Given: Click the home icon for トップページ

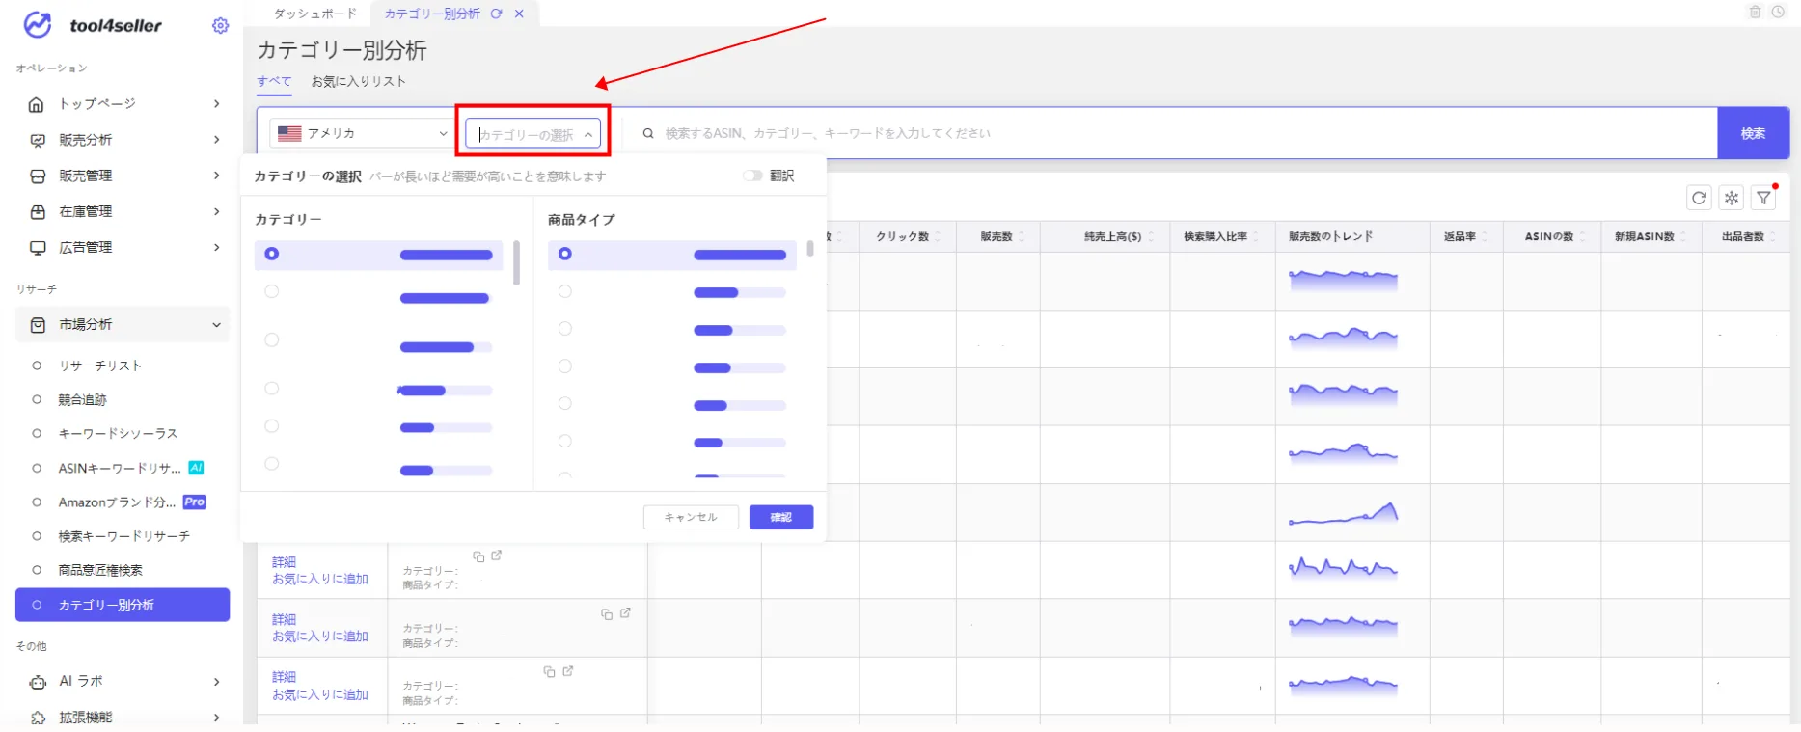Looking at the screenshot, I should click(37, 104).
